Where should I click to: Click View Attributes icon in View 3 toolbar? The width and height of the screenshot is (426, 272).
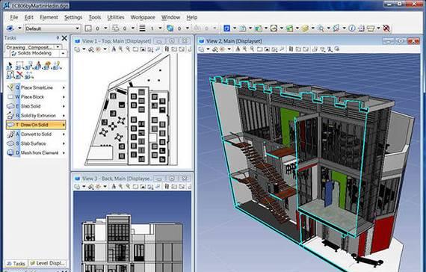tap(77, 186)
